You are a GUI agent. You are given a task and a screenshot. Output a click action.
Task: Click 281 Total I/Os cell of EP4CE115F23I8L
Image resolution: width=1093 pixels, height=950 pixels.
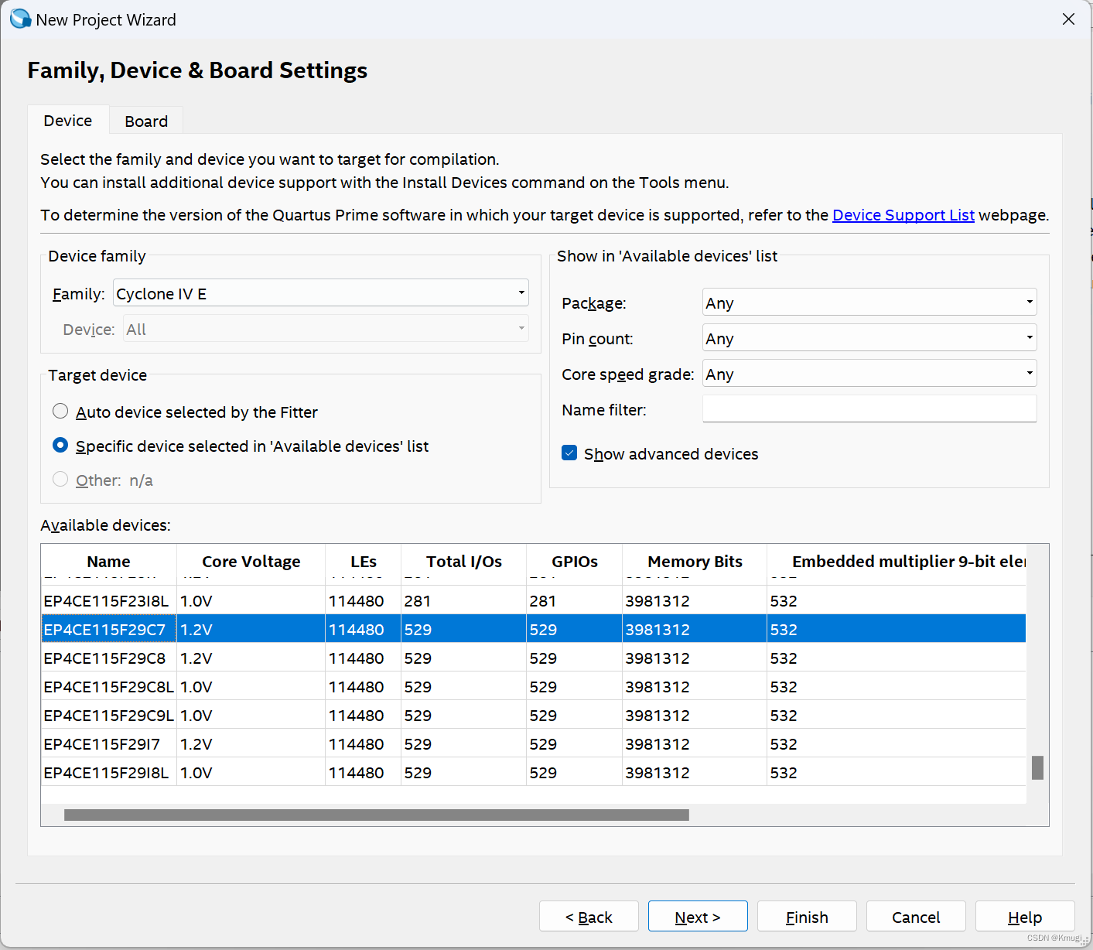pyautogui.click(x=463, y=601)
